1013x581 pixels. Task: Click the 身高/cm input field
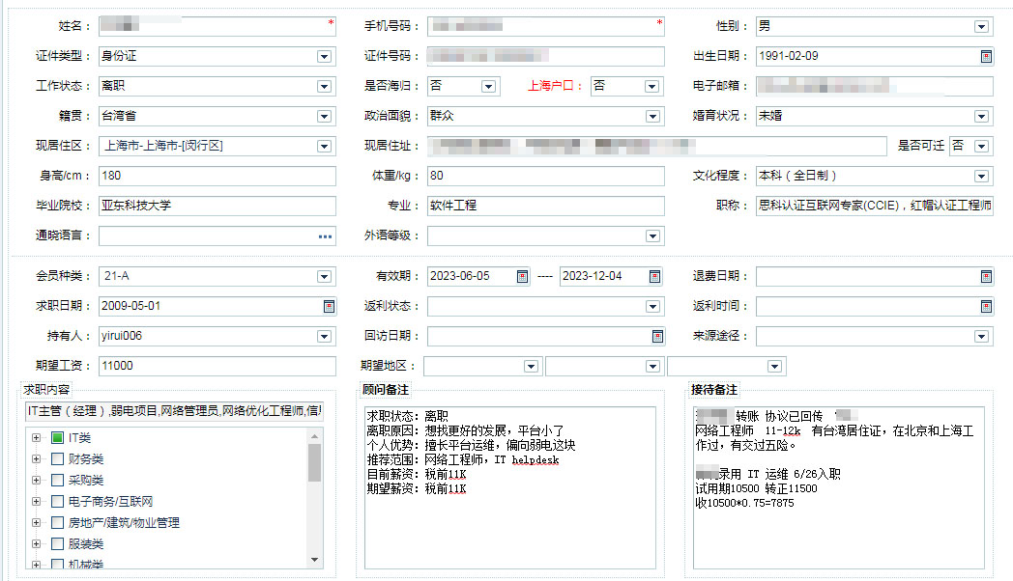pos(217,176)
